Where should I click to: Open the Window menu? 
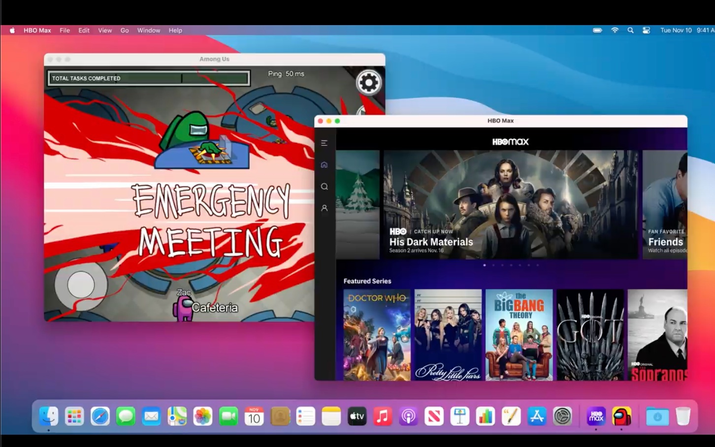[149, 30]
